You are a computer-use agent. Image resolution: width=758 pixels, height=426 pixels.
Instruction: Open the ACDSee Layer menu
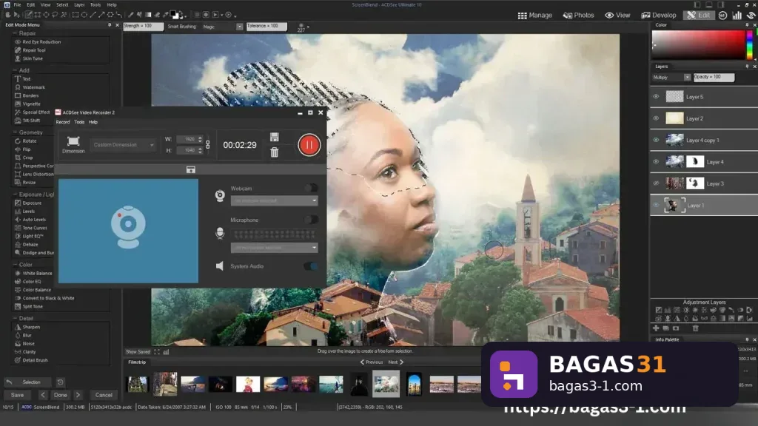coord(79,5)
